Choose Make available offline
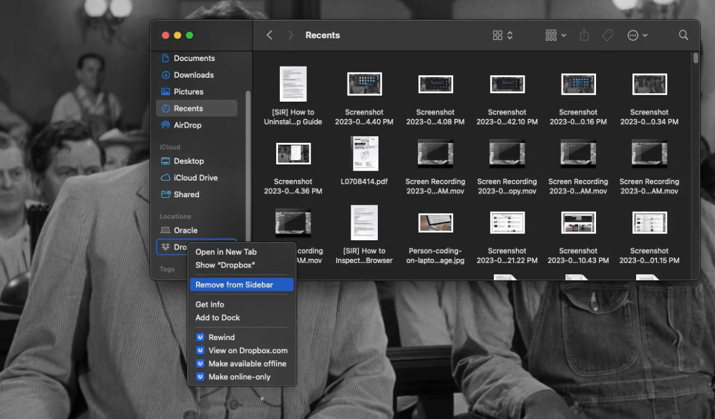 [242, 364]
